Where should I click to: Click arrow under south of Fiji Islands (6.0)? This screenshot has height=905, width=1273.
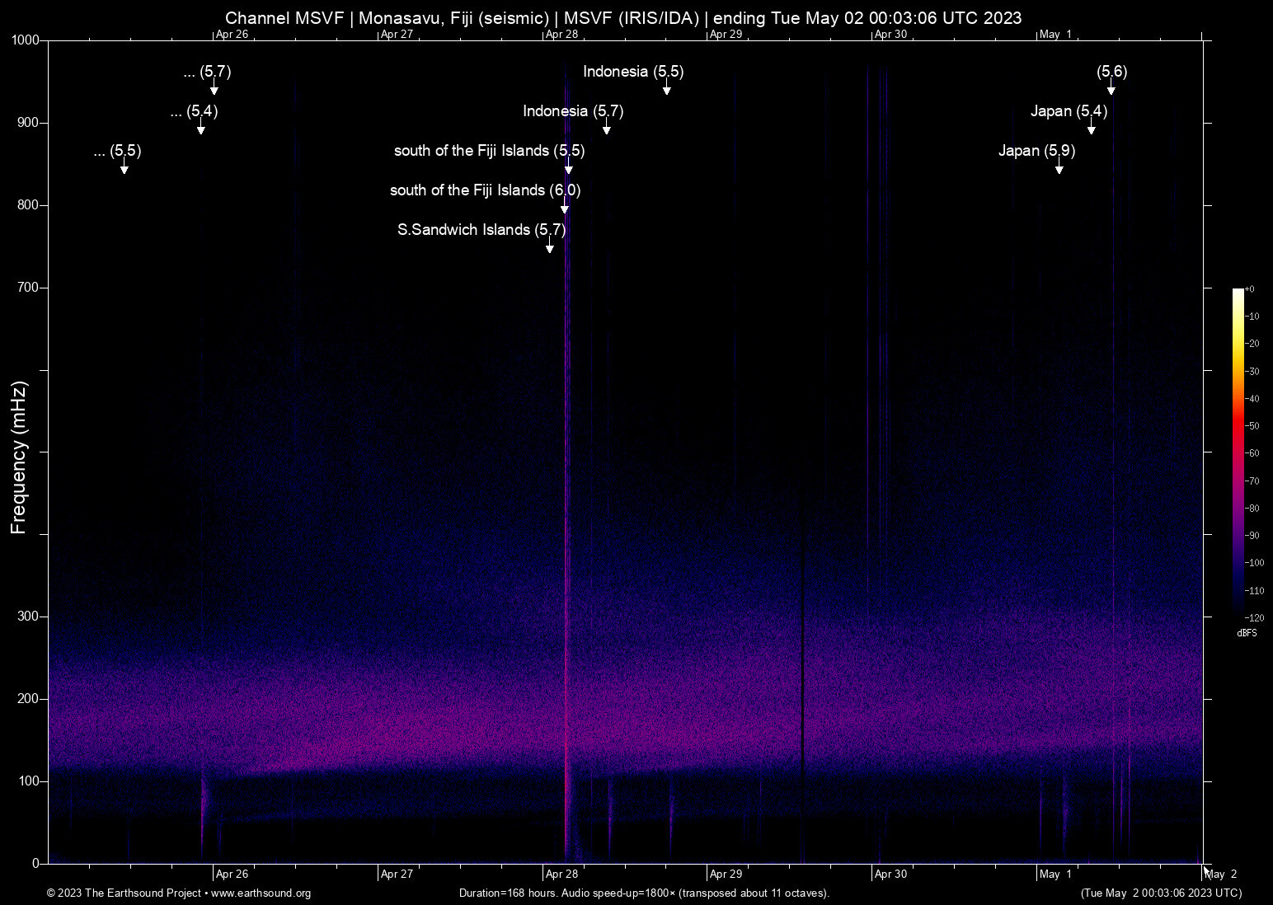point(564,208)
